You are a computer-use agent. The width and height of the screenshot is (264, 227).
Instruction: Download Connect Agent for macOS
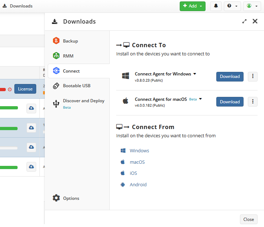tap(230, 102)
